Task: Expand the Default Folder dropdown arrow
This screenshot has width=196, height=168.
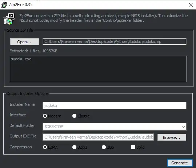Action: coord(183,127)
